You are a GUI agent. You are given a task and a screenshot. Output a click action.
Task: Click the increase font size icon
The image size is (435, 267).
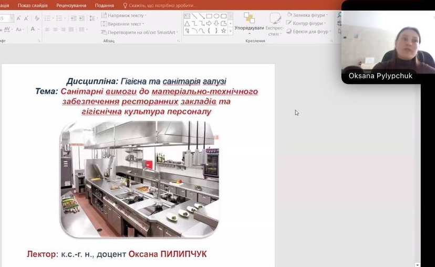point(18,18)
